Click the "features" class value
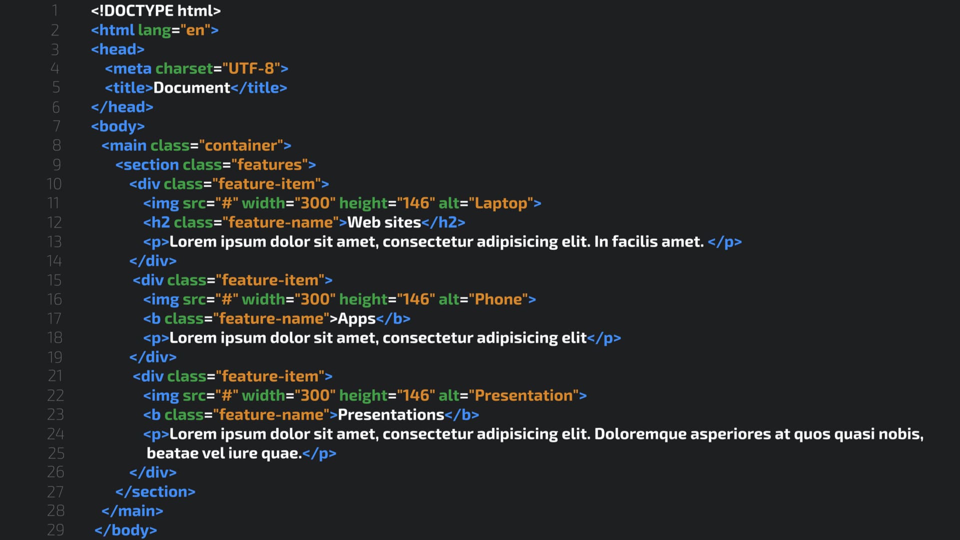The height and width of the screenshot is (540, 960). [x=269, y=165]
